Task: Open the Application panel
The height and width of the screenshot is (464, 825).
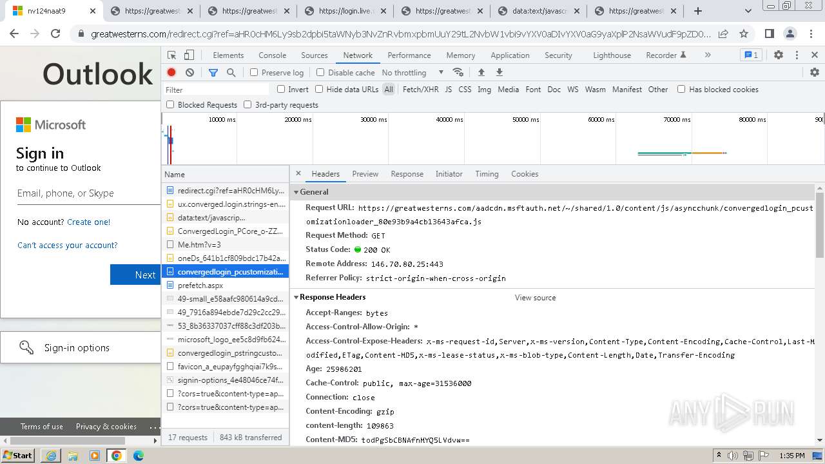Action: coord(510,55)
